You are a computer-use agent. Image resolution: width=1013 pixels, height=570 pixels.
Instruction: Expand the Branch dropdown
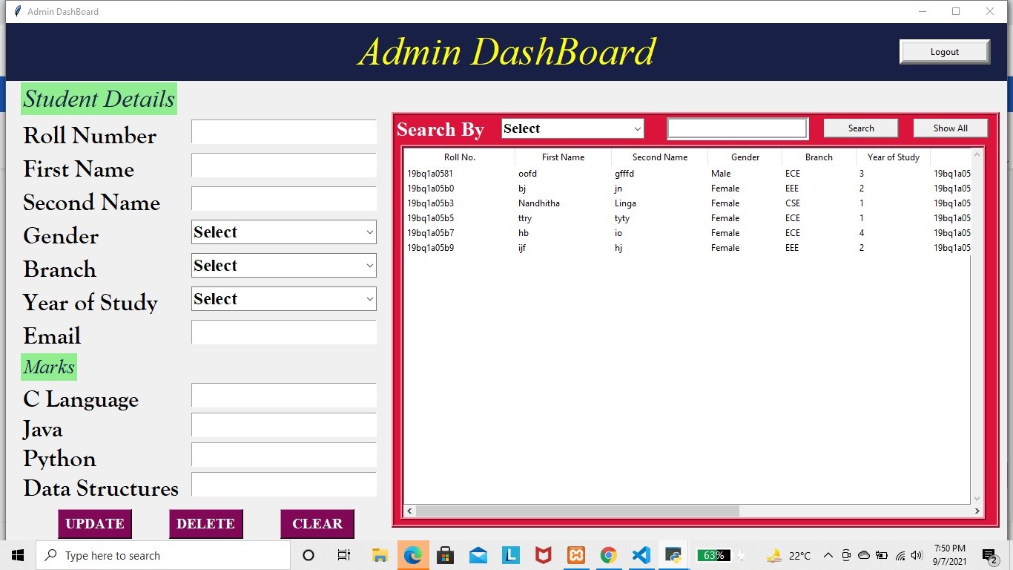tap(284, 266)
